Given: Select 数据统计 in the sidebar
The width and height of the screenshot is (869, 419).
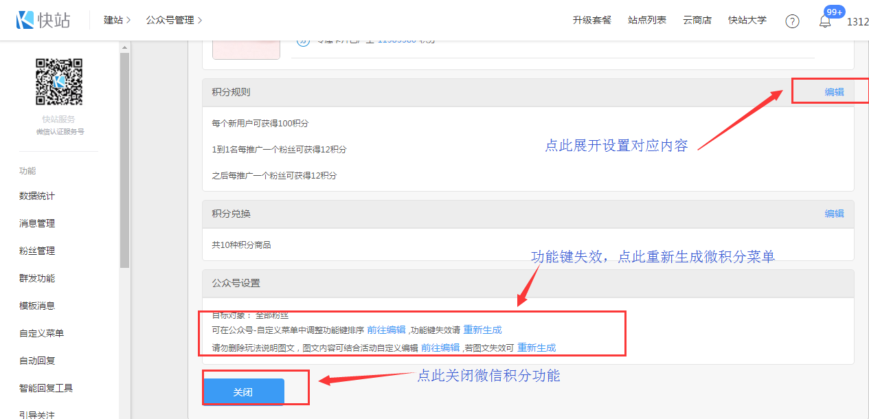Looking at the screenshot, I should click(x=37, y=196).
